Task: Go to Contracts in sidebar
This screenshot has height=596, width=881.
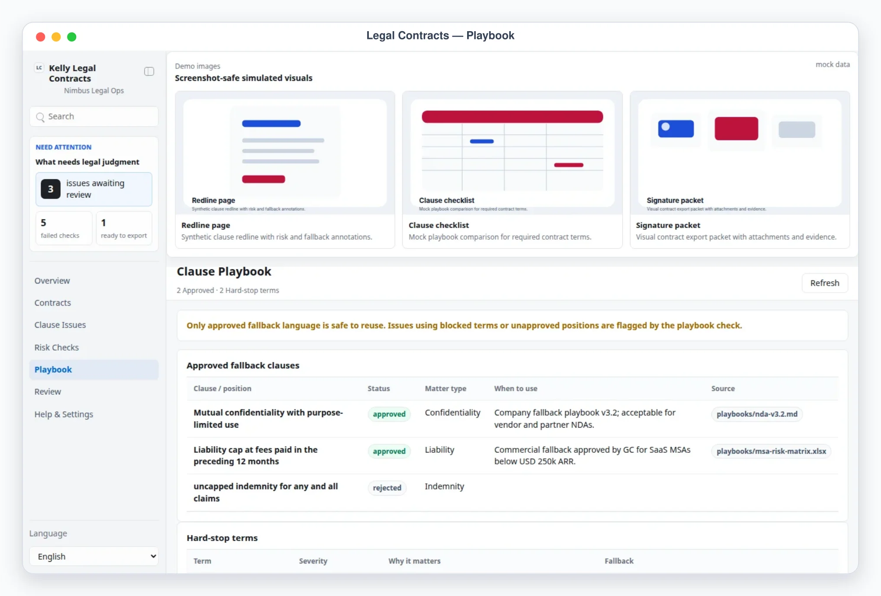Action: [x=53, y=303]
